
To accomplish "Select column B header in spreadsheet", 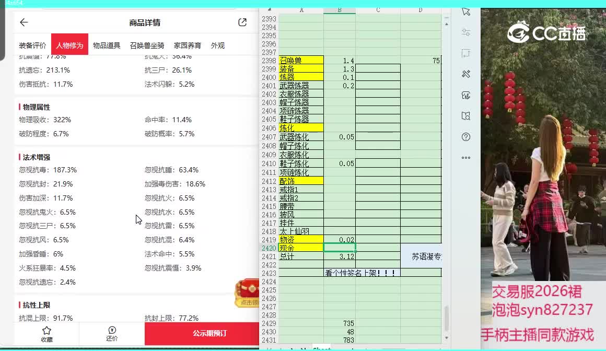I will pyautogui.click(x=340, y=10).
